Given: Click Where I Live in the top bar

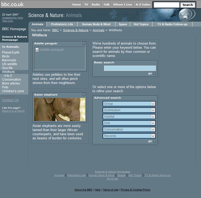Looking at the screenshot, I should [122, 4].
